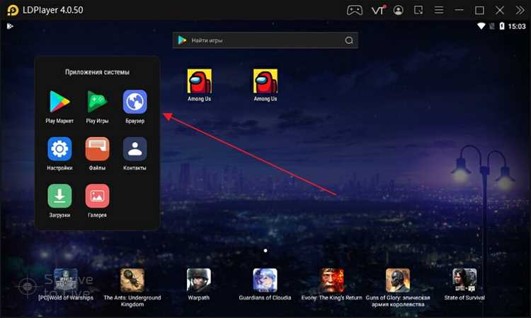Minimize the LDPlayer window
This screenshot has height=318, width=531.
coord(459,10)
